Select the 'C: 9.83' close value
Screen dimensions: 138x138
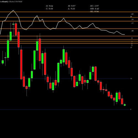(49, 9)
